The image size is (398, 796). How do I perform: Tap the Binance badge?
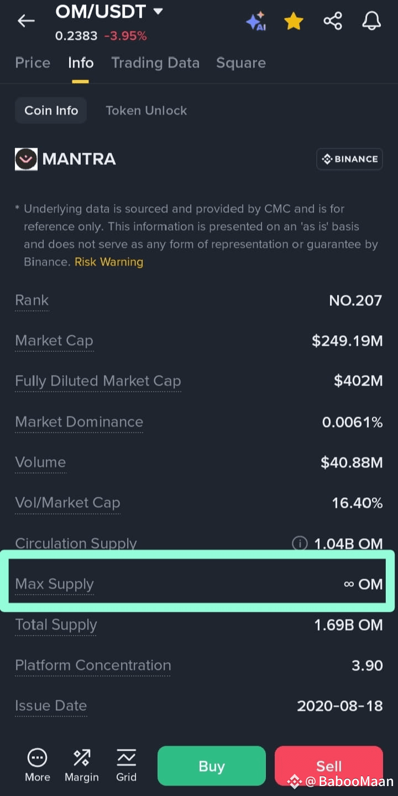(x=349, y=159)
